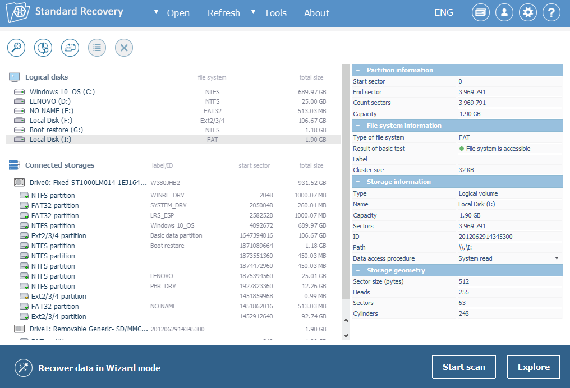Click the find partitions pie-chart icon
570x388 pixels.
tap(43, 48)
